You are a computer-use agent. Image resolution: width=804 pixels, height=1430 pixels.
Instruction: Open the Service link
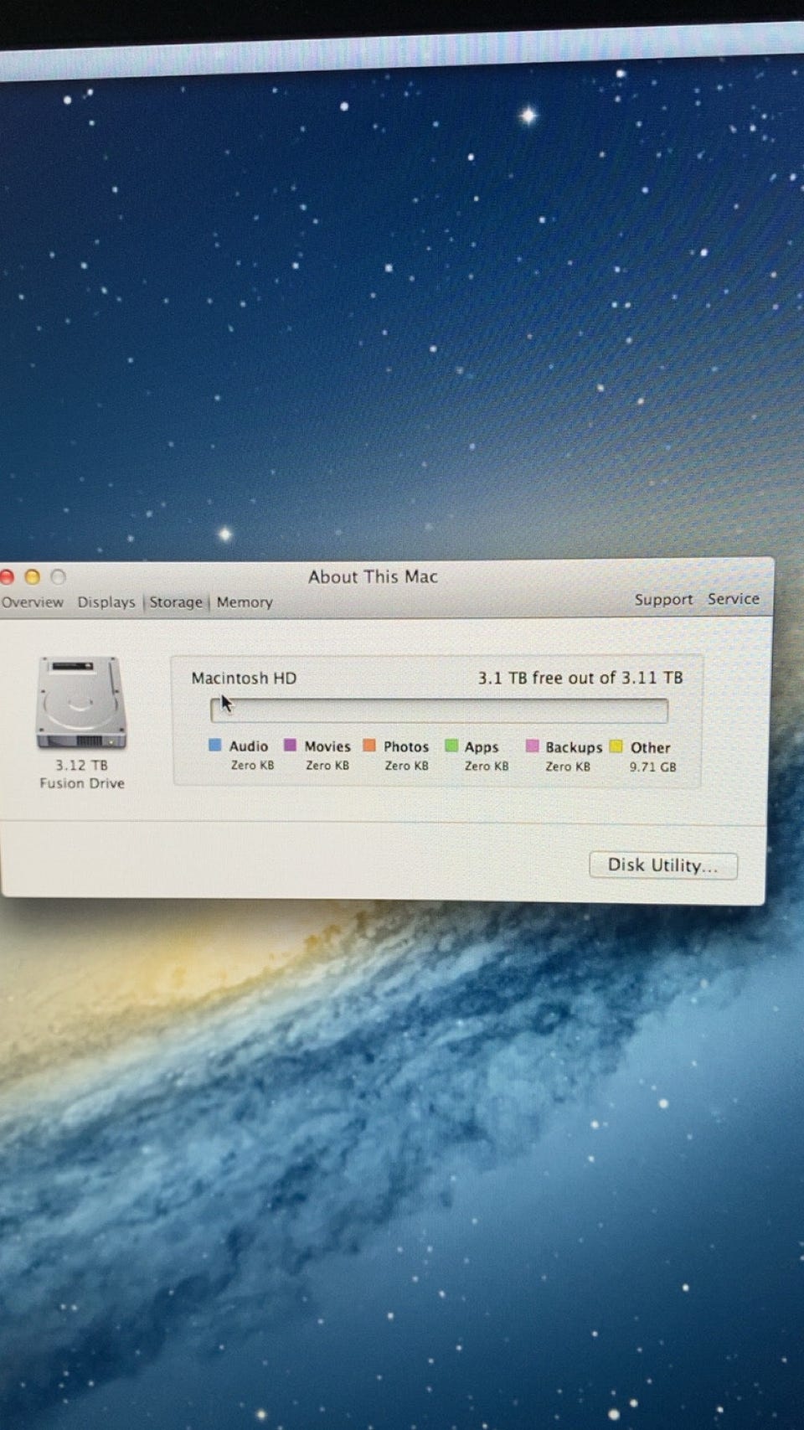point(733,599)
